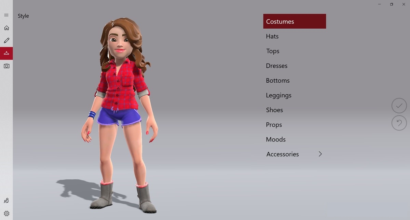Open the camera Photobooth icon
The image size is (410, 220).
pyautogui.click(x=6, y=66)
